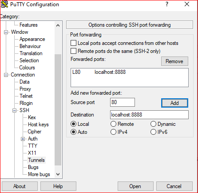Select the Telnet category
The image size is (198, 193).
[26, 96]
